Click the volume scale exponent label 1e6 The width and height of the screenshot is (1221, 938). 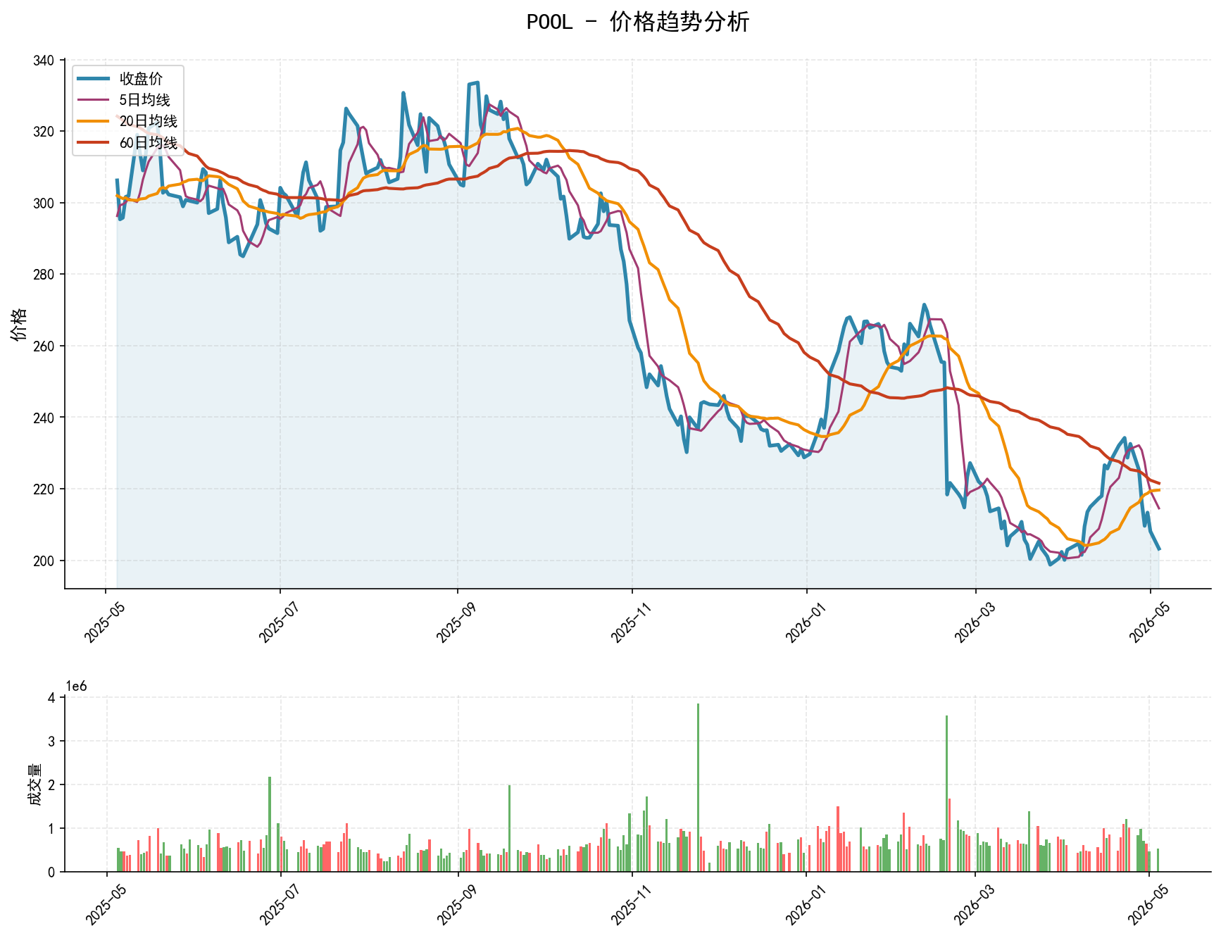[77, 687]
